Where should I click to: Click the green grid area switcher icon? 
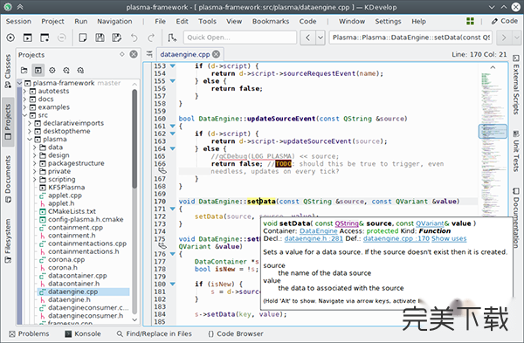470,21
